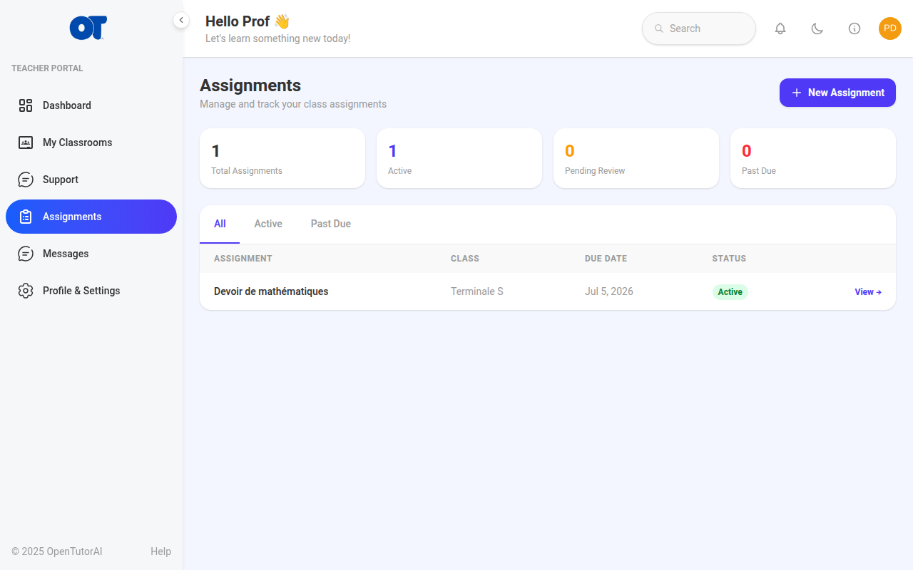Go to Dashboard in sidebar
The image size is (913, 570).
[91, 105]
